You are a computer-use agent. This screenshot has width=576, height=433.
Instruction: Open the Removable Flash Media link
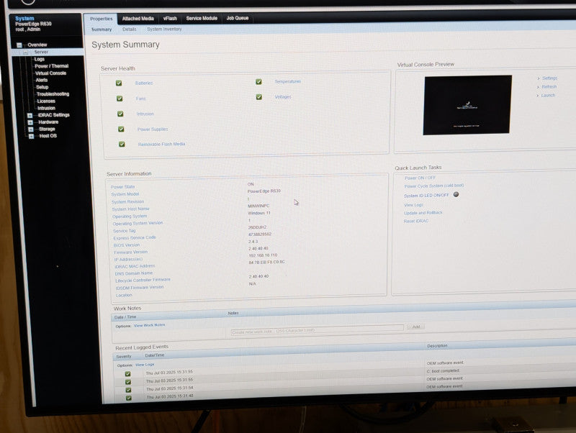[161, 144]
